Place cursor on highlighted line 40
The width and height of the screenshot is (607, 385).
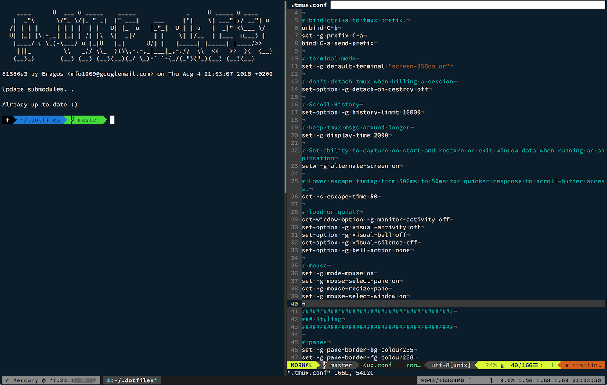tap(406, 304)
